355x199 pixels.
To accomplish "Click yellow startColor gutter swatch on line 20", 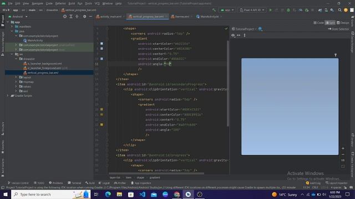I will (x=102, y=109).
